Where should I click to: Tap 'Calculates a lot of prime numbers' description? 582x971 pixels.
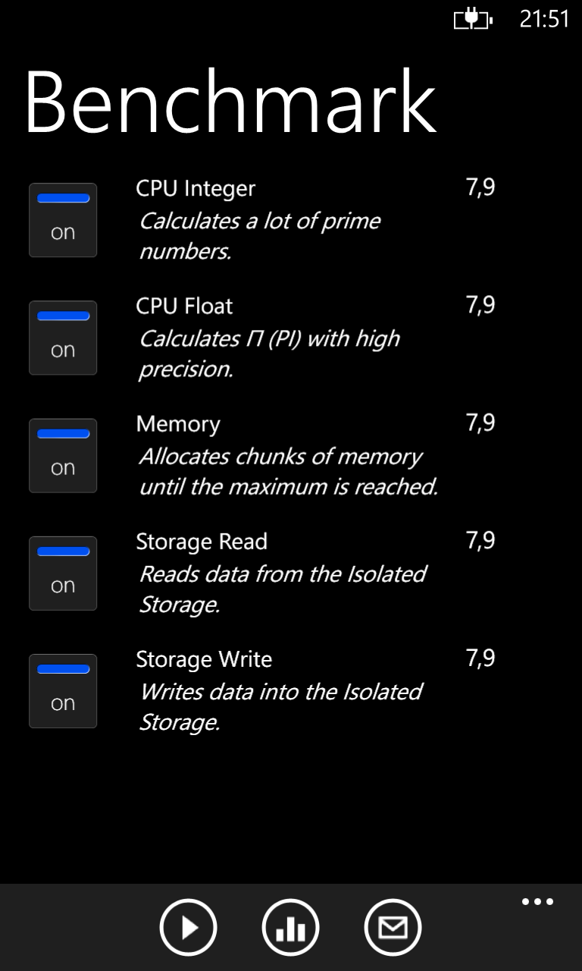pyautogui.click(x=260, y=236)
